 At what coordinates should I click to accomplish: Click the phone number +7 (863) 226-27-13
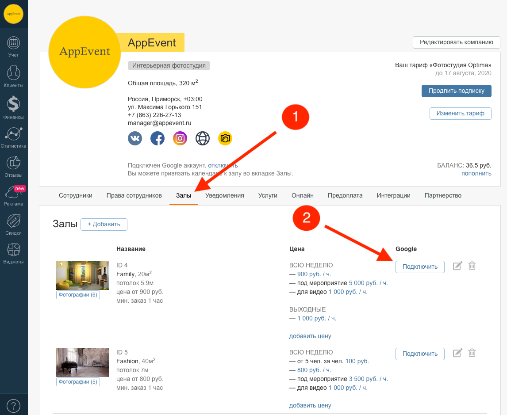coord(154,115)
